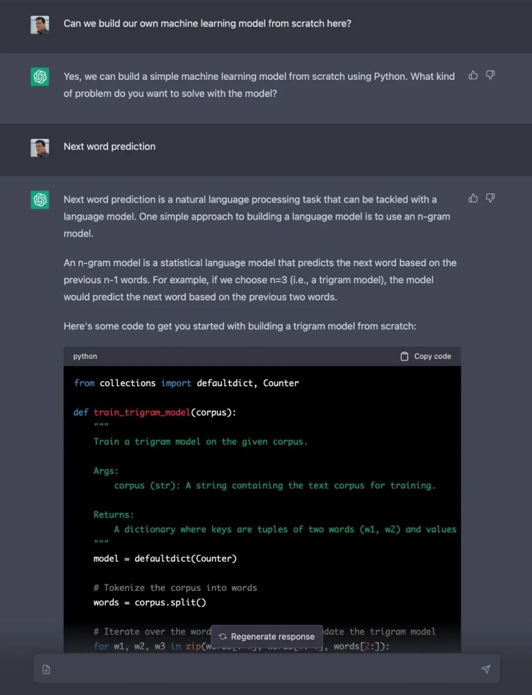Click the clipboard icon in code header

404,356
